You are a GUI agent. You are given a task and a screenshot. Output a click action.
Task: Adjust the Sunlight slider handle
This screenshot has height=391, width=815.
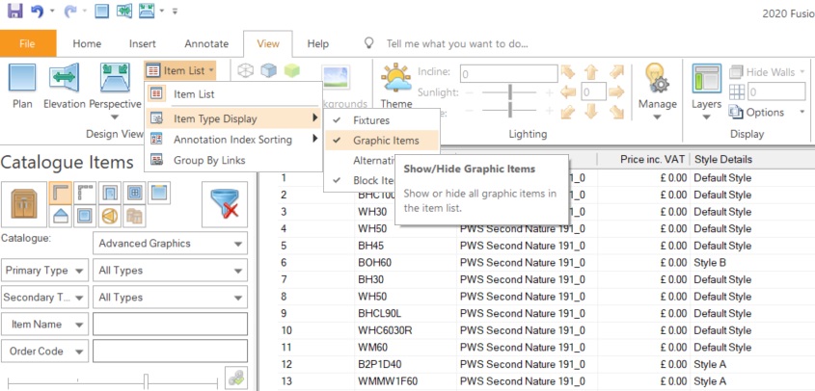(510, 92)
